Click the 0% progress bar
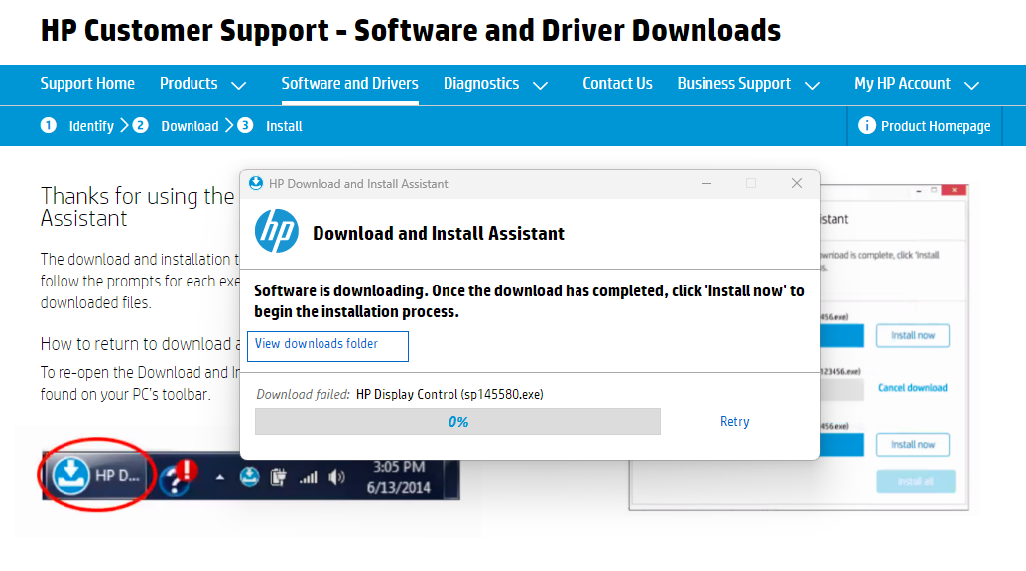The width and height of the screenshot is (1026, 571). pyautogui.click(x=457, y=421)
